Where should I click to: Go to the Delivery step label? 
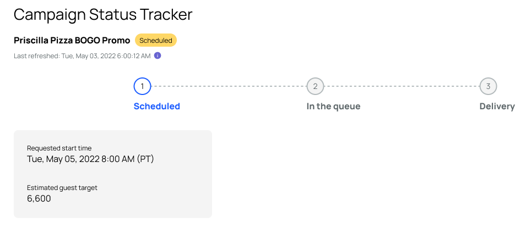[x=497, y=107]
